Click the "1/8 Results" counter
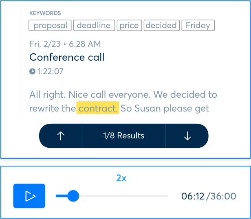Screen dimensions: 251x219 pos(124,136)
